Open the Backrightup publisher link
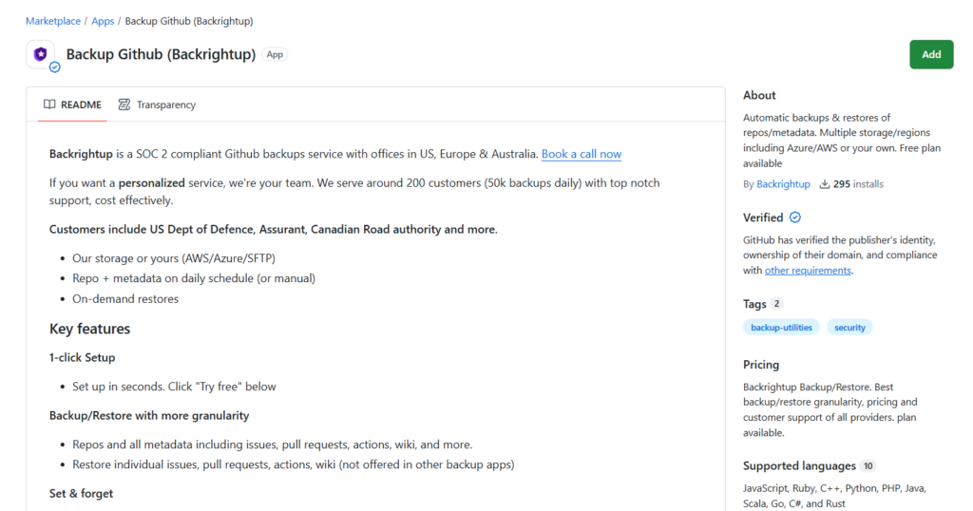This screenshot has height=511, width=973. pos(783,184)
